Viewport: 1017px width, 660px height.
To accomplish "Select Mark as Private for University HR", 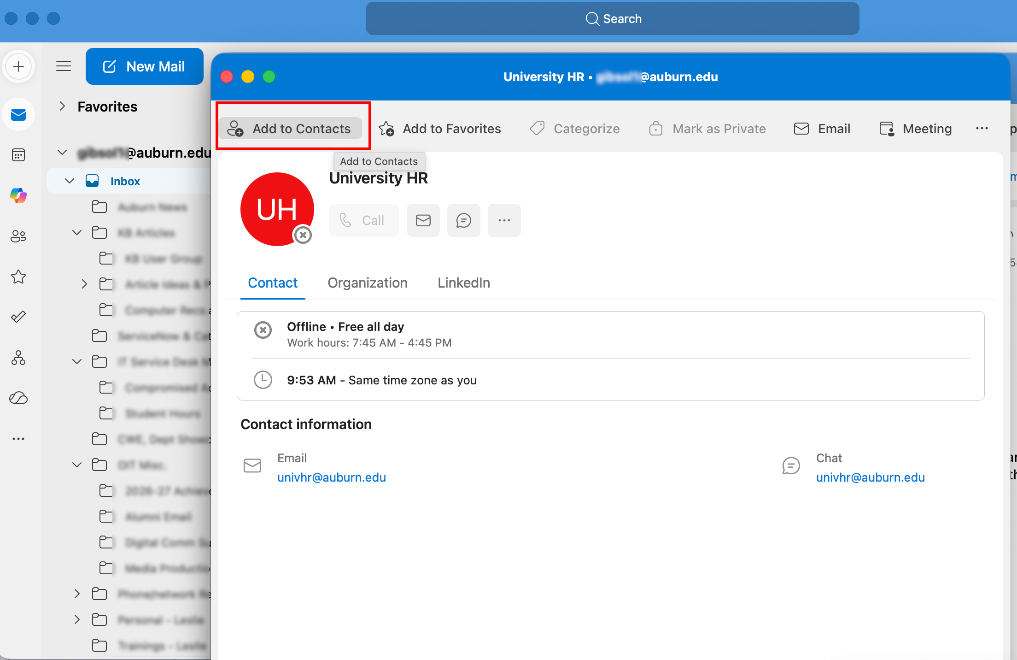I will pos(707,129).
